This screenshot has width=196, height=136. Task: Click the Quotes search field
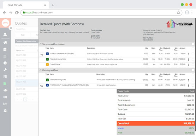pos(26,29)
